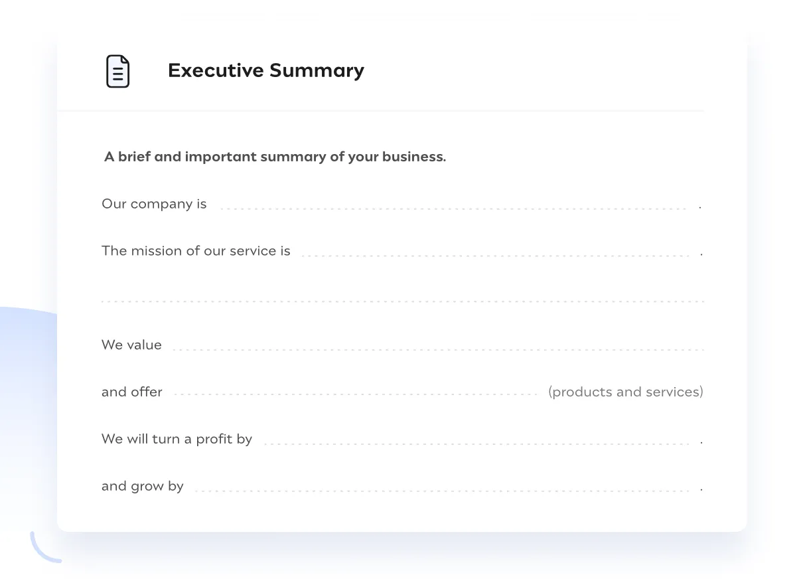Click the Executive Summary heading

click(x=265, y=70)
